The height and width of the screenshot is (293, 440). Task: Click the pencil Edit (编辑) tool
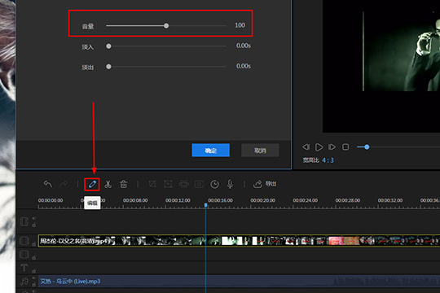(x=92, y=184)
